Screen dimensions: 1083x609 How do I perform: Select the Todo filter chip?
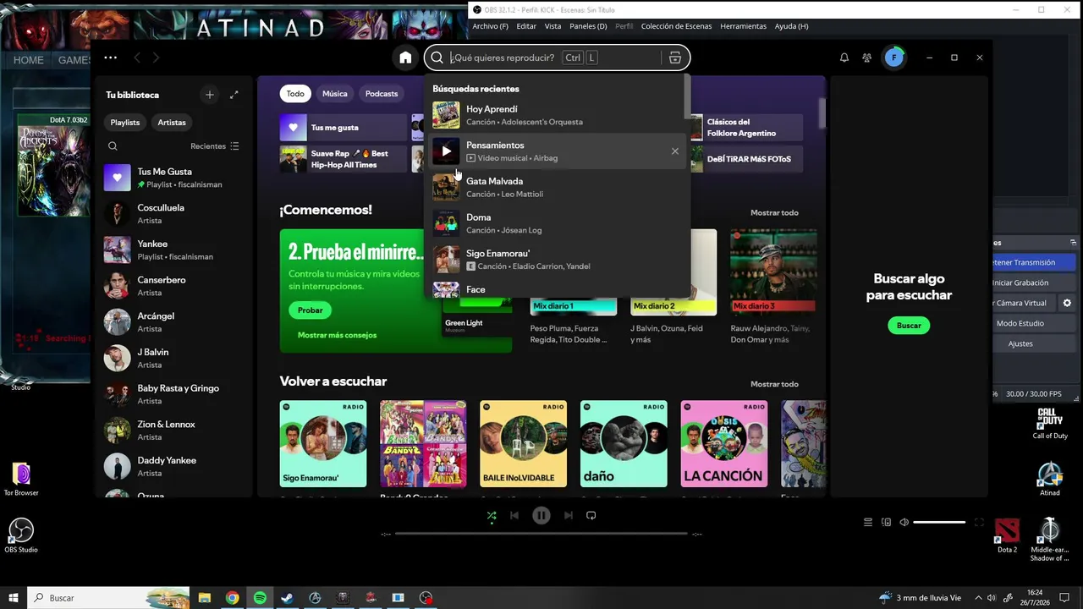coord(295,94)
